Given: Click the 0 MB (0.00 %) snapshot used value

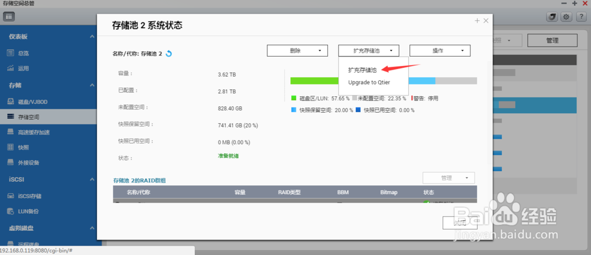Looking at the screenshot, I should pos(233,142).
